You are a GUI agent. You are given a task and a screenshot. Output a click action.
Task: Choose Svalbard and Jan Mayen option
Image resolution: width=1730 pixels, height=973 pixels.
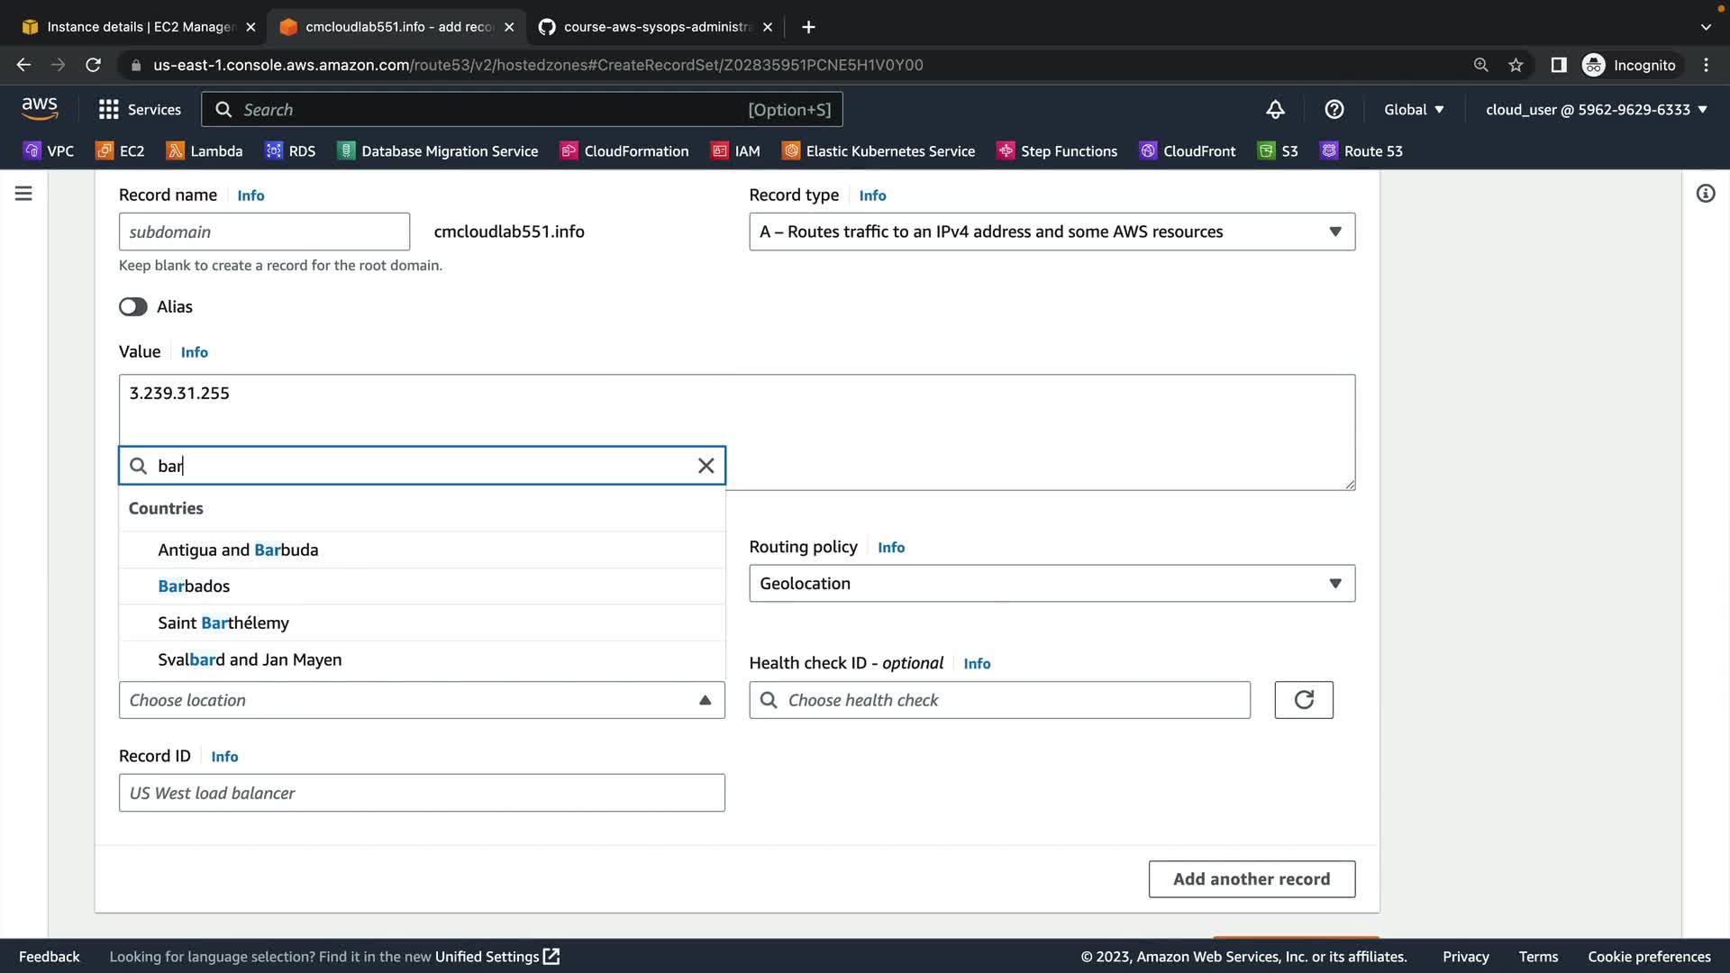[x=250, y=659]
